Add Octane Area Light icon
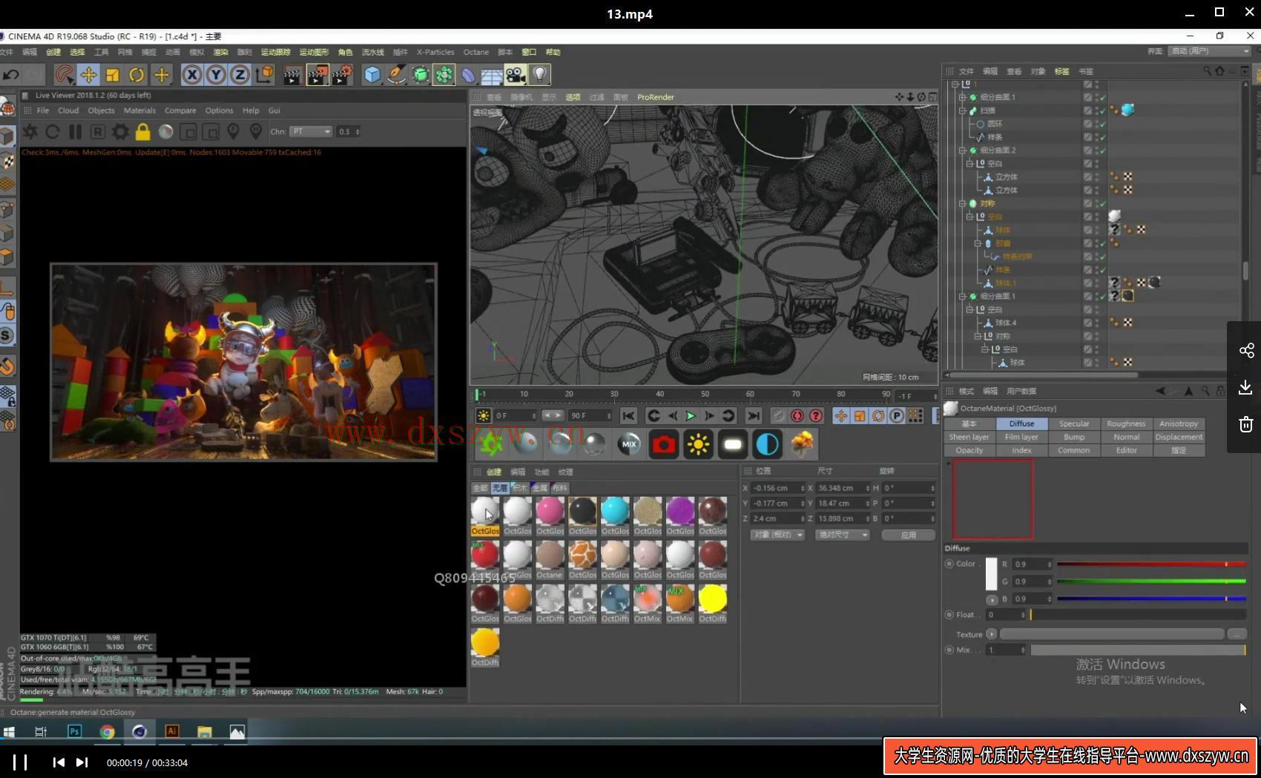Screen dimensions: 1261x778 (733, 444)
